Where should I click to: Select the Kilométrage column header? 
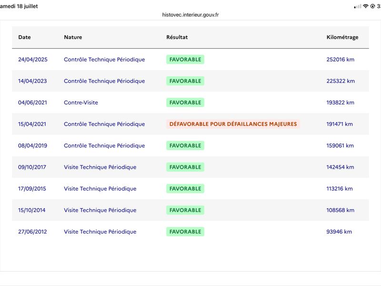click(x=342, y=37)
